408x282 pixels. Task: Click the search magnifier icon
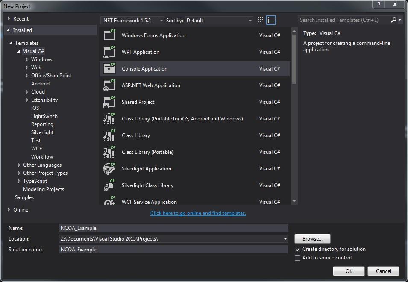(394, 20)
